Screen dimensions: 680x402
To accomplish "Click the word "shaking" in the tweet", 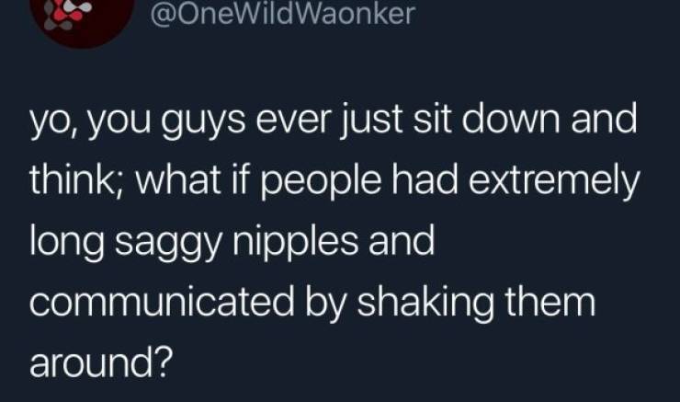I will [425, 303].
